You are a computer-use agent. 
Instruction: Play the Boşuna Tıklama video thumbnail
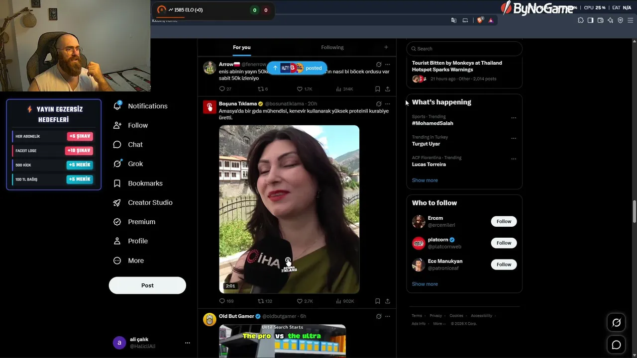coord(289,209)
